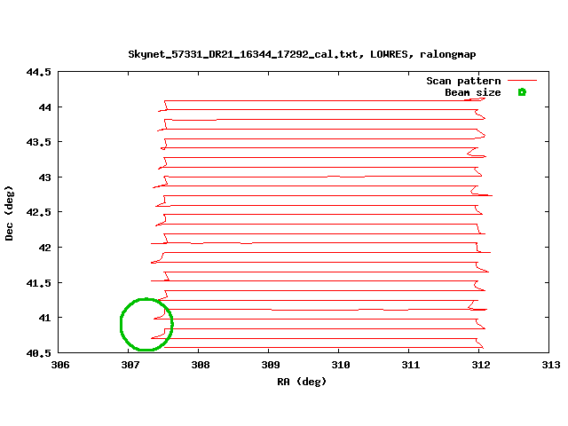This screenshot has height=426, width=568.
Task: Select the 'Scan pattern' legend label
Action: pos(463,81)
